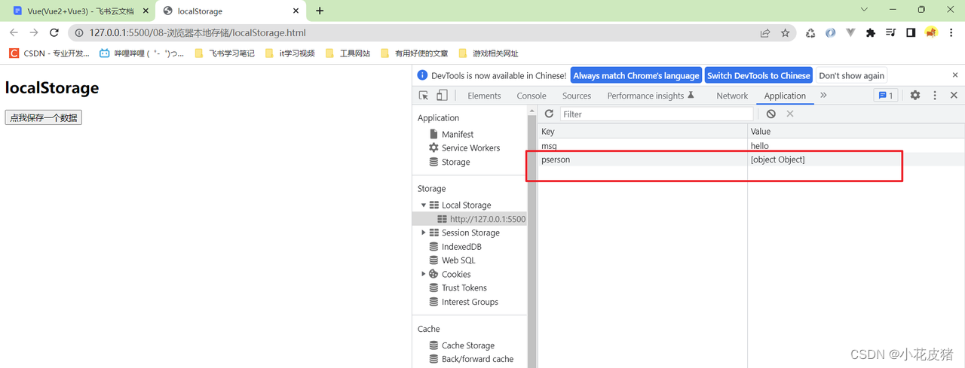Click Always match Chrome's language
Viewport: 965px width, 368px height.
(x=636, y=75)
